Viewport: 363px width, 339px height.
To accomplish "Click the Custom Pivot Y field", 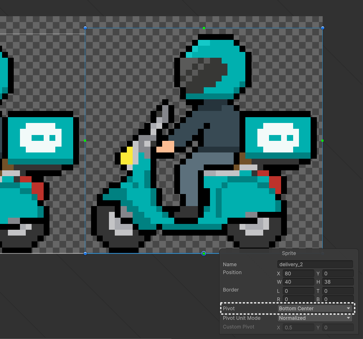I will tap(338, 327).
